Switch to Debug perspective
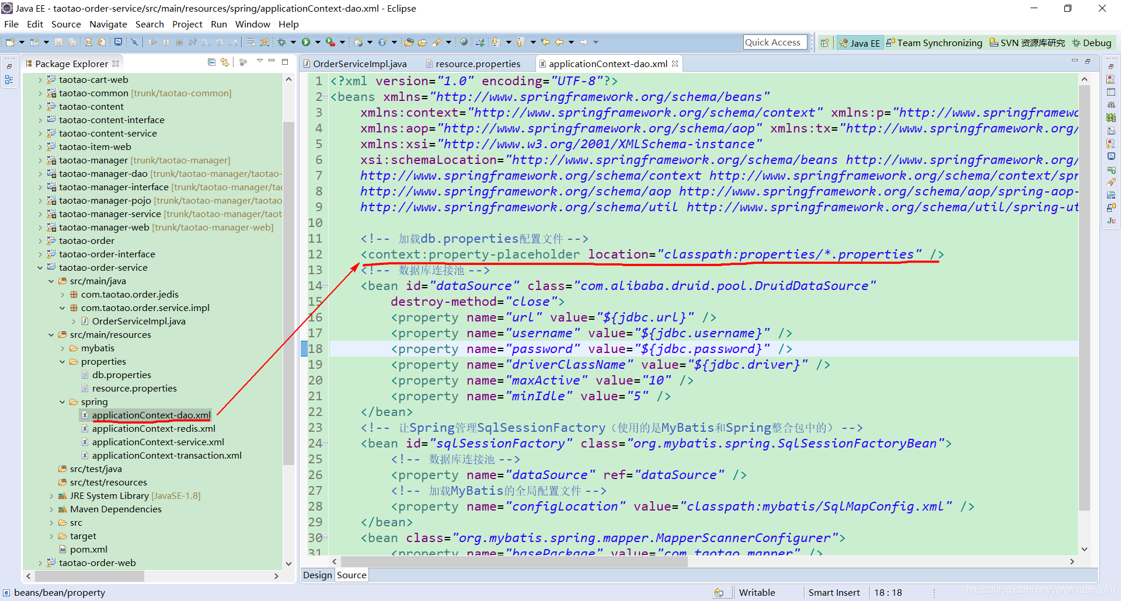The height and width of the screenshot is (601, 1121). pos(1092,43)
